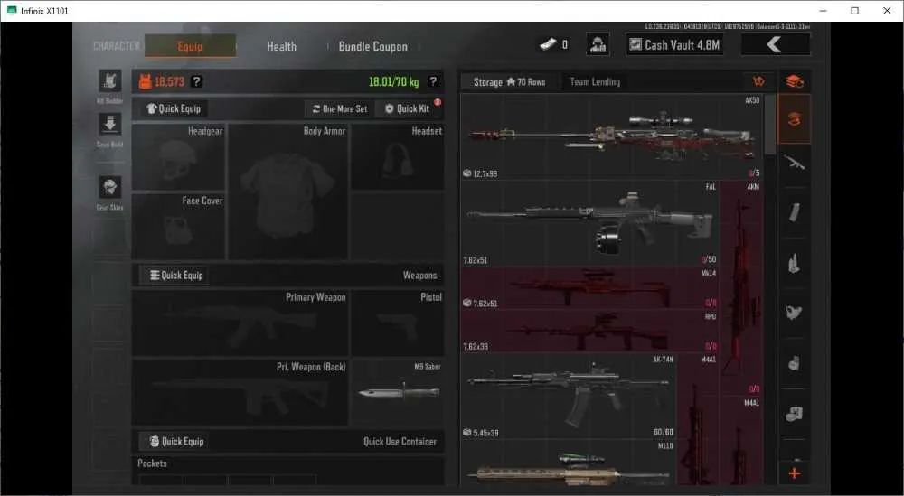Minimize the Infinix X1101 window
This screenshot has width=904, height=496.
(823, 10)
